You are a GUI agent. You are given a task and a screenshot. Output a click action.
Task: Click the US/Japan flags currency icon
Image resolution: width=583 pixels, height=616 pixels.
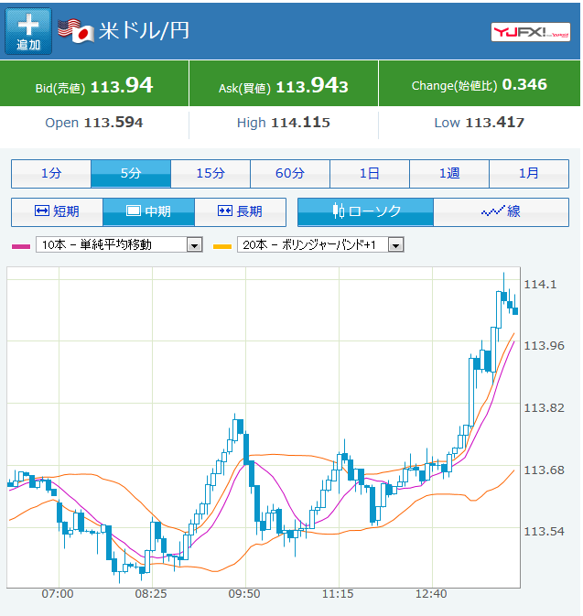pyautogui.click(x=76, y=31)
